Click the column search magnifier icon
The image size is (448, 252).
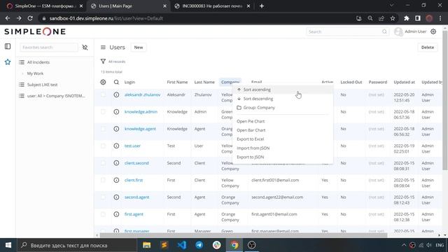click(x=116, y=83)
